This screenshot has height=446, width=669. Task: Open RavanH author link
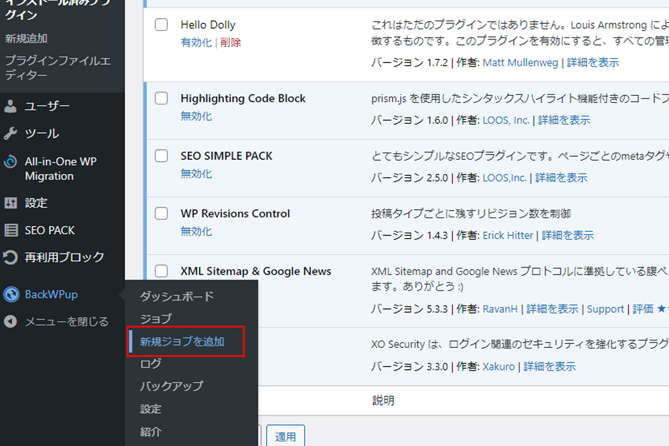(500, 309)
